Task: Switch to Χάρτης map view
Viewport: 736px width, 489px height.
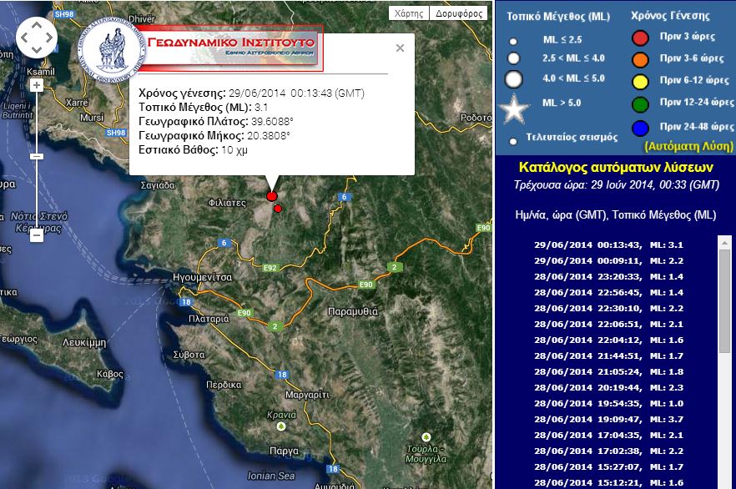Action: point(408,13)
